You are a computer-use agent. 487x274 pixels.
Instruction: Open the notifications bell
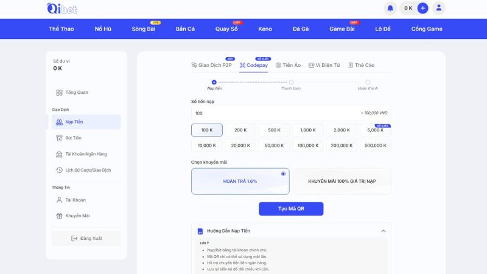click(x=390, y=8)
